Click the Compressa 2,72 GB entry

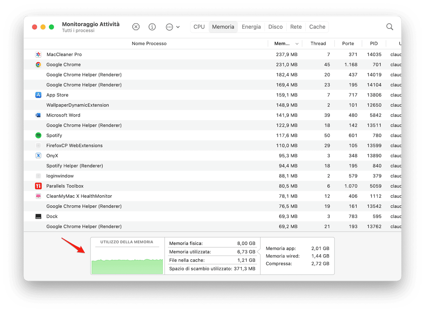297,264
